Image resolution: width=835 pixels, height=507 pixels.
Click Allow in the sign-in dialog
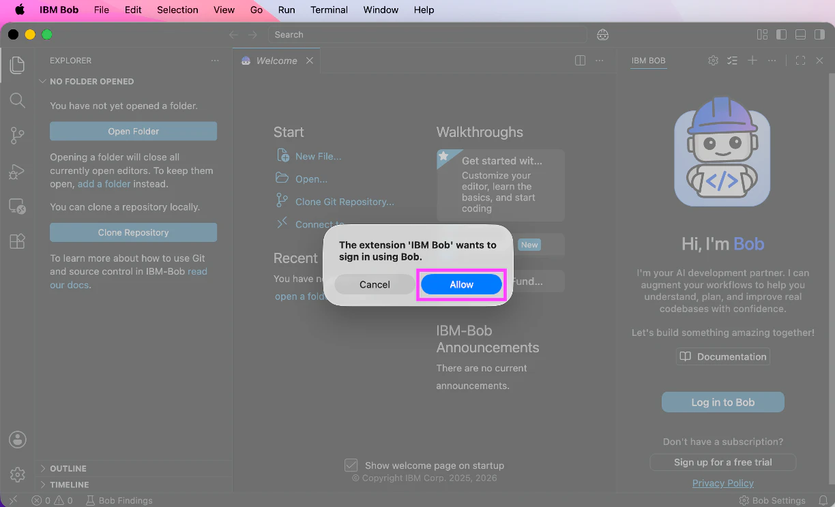click(461, 284)
